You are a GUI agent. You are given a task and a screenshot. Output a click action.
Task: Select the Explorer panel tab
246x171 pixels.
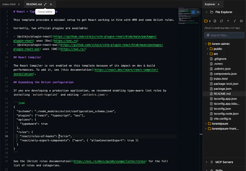coord(210,4)
